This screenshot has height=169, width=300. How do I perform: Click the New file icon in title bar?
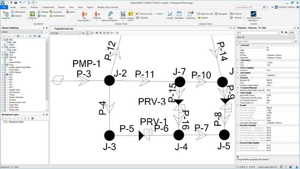(7, 3)
